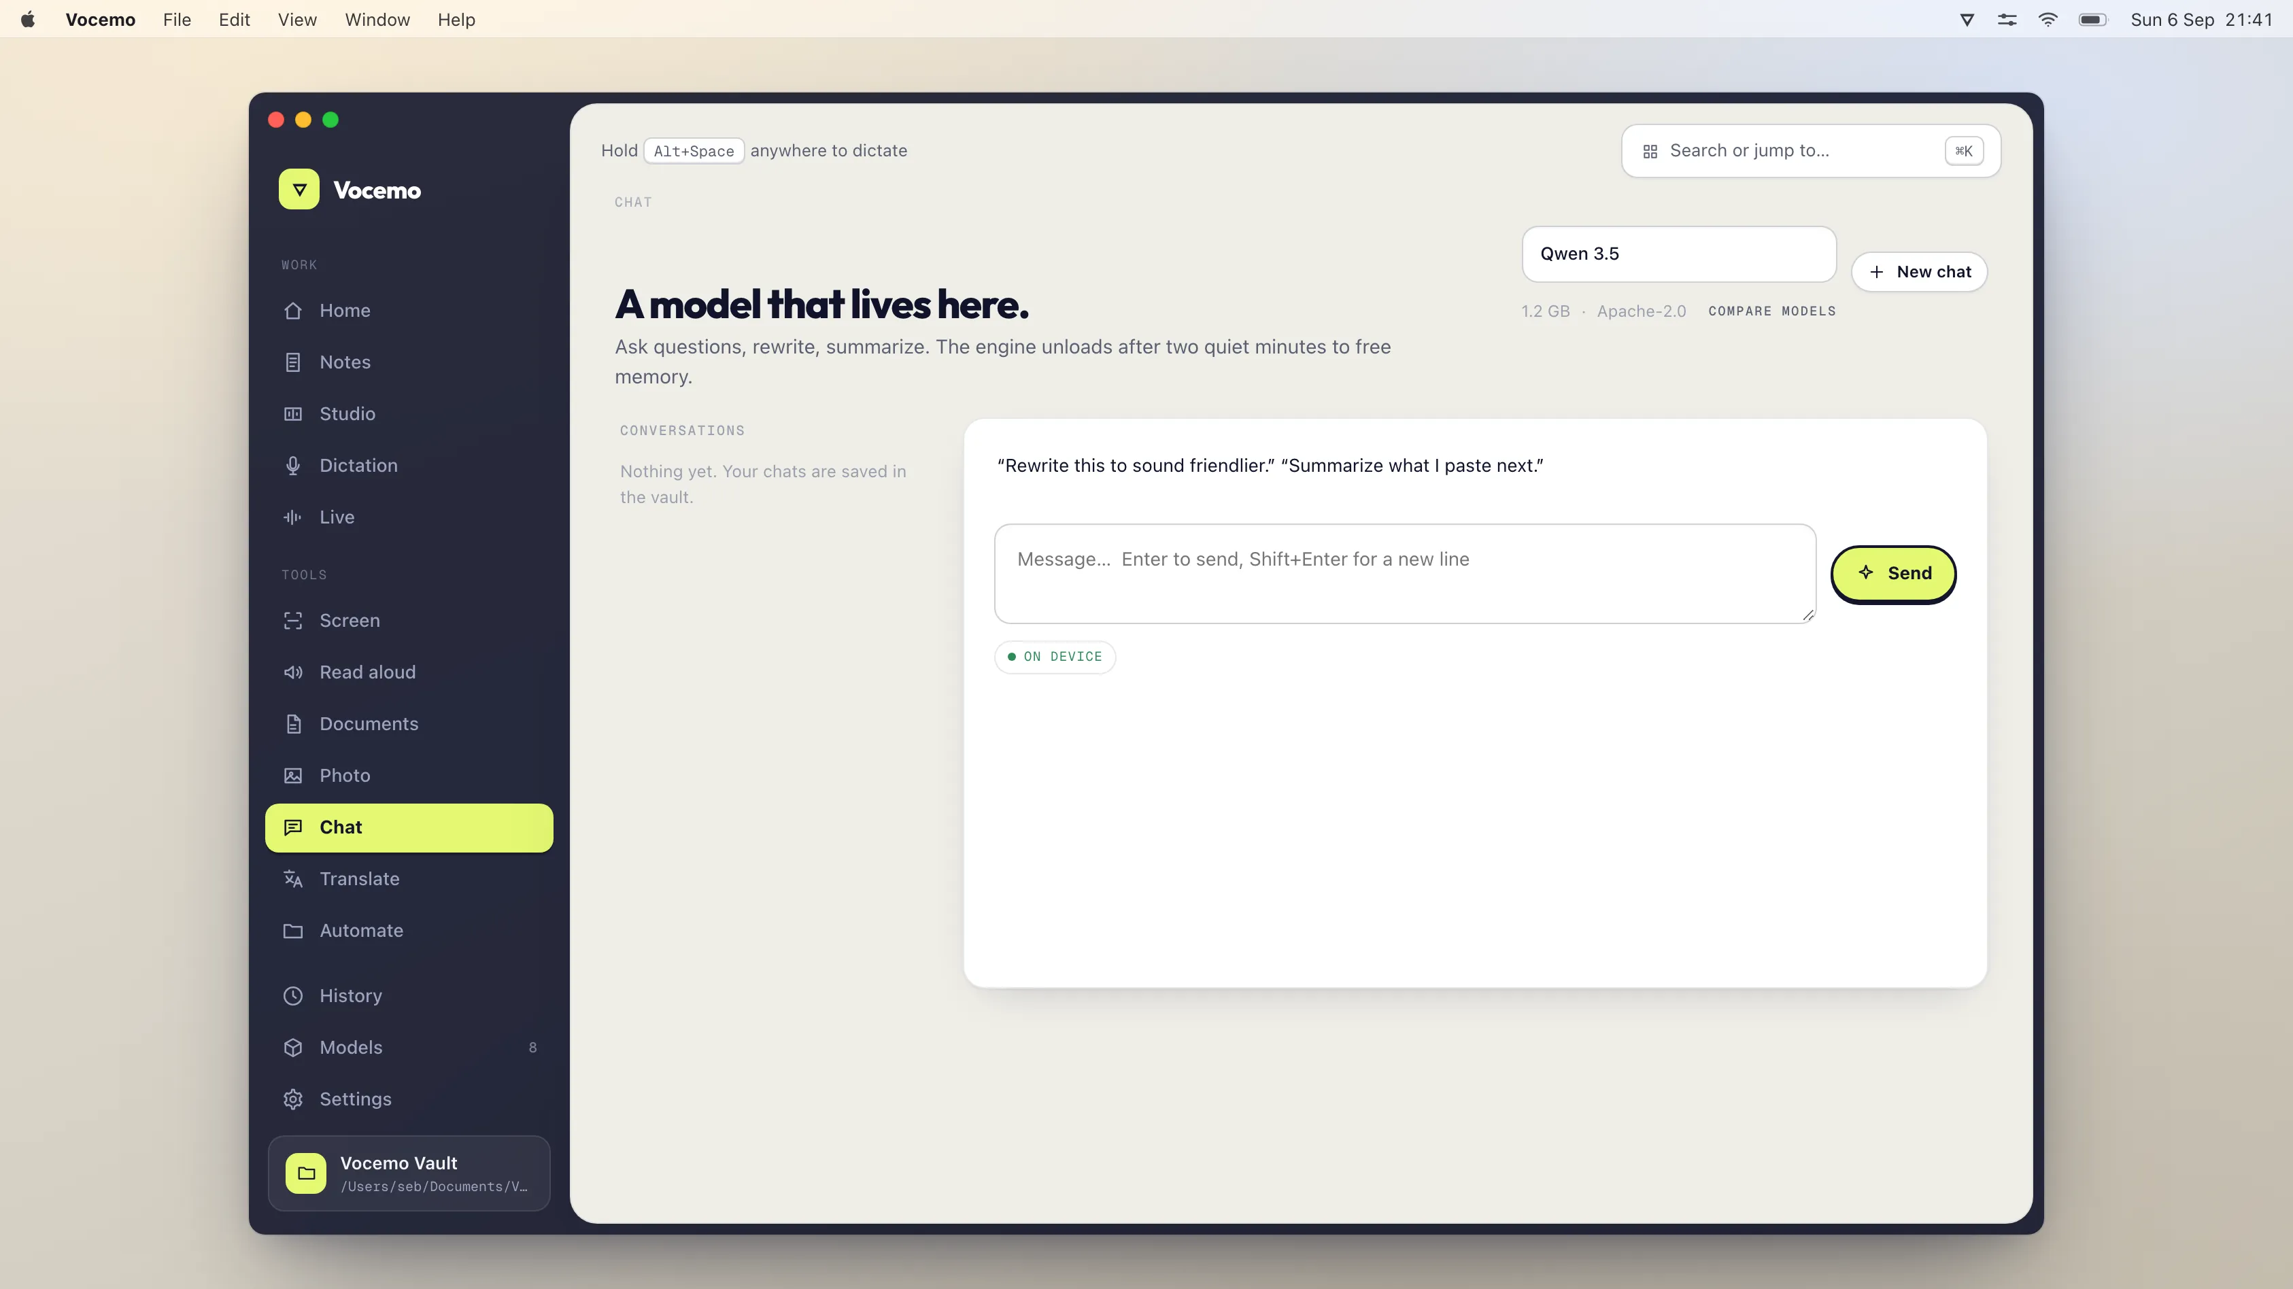The width and height of the screenshot is (2293, 1289).
Task: Open the View menu
Action: pyautogui.click(x=297, y=20)
